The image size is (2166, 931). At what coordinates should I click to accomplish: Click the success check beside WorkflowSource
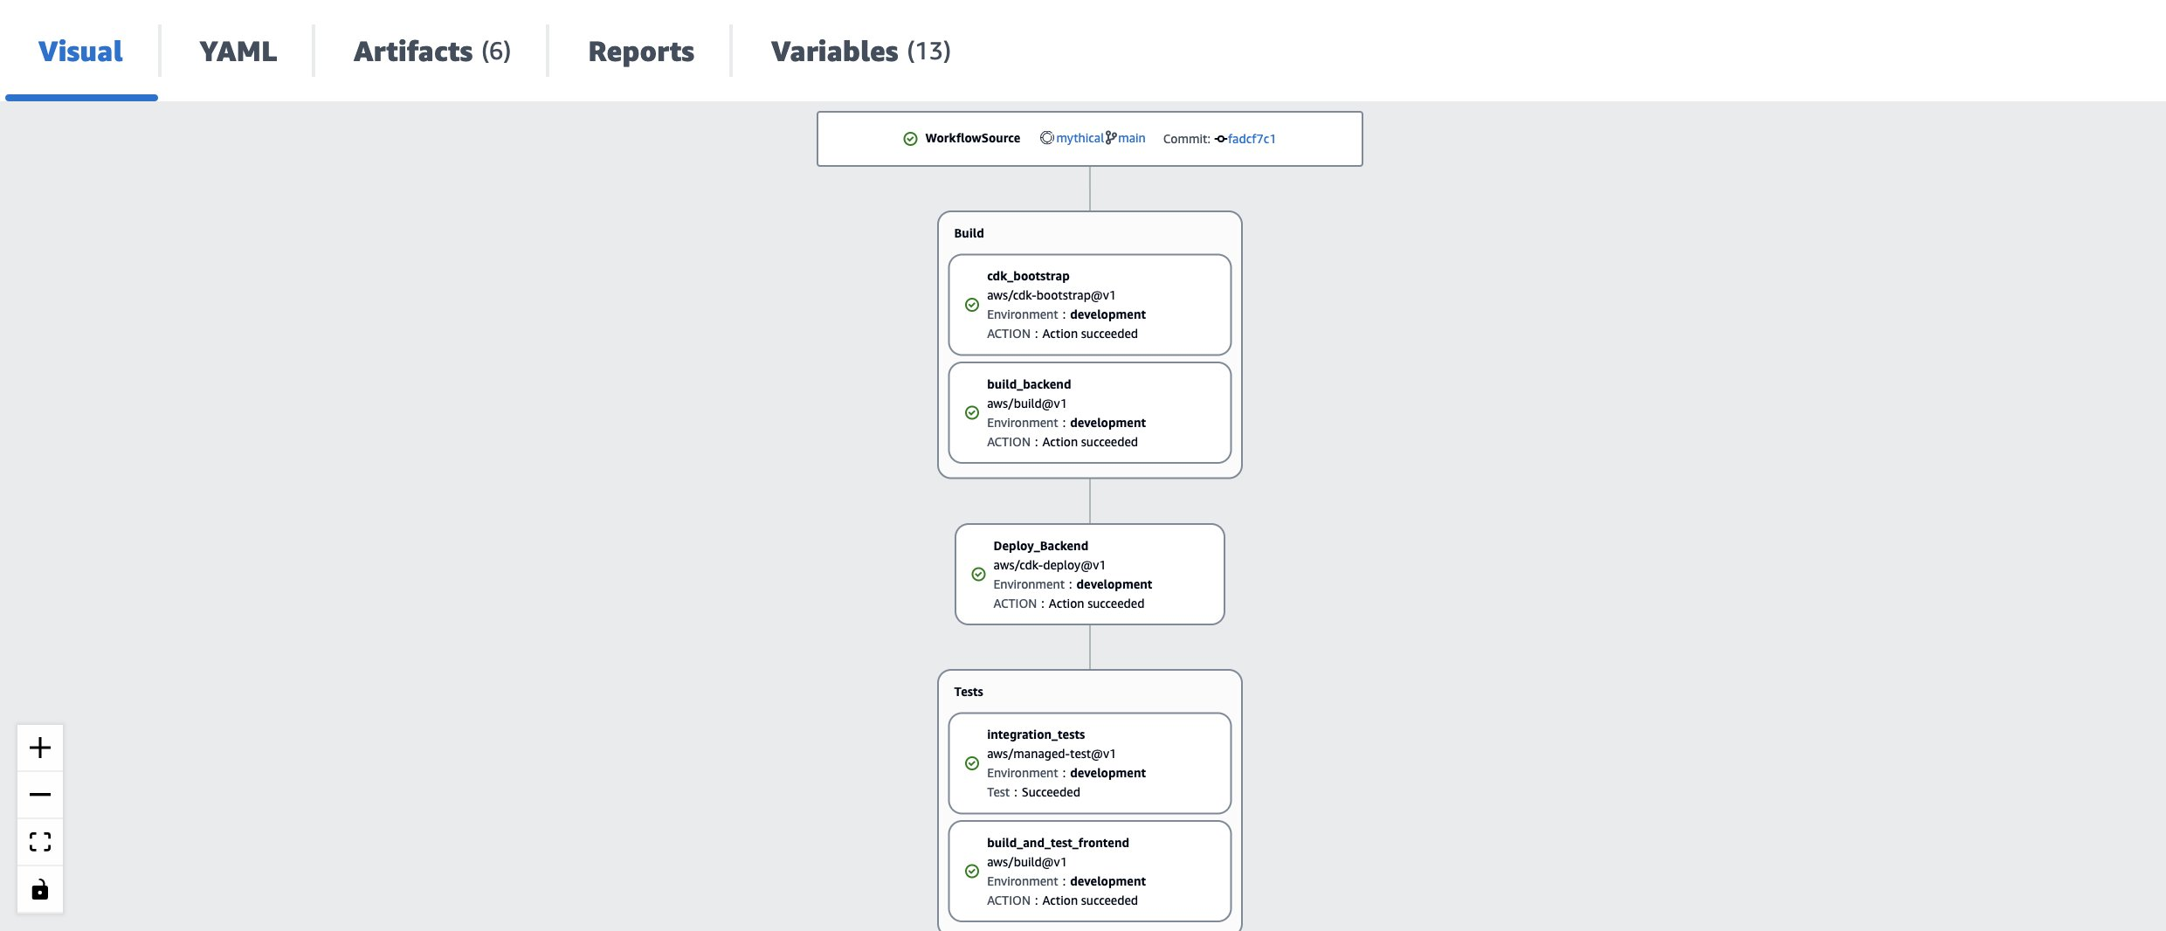[x=909, y=138]
